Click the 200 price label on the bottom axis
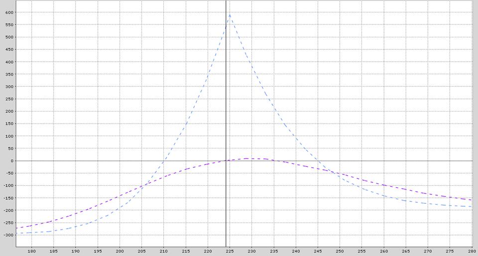Image resolution: width=478 pixels, height=256 pixels. 120,251
